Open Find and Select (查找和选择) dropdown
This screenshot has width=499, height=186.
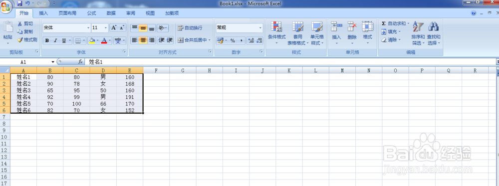pos(434,33)
